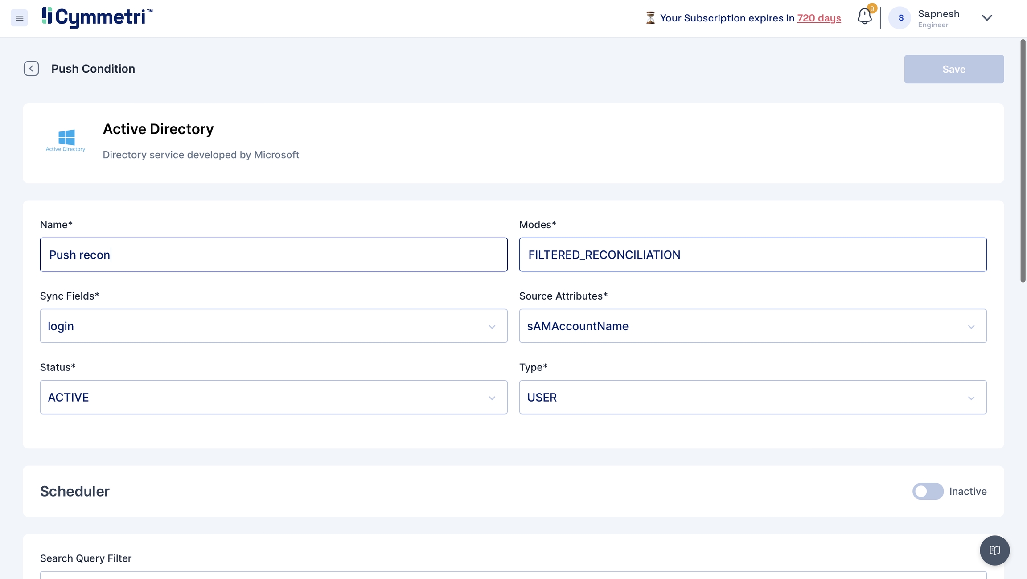Click the Sapnesh profile avatar
This screenshot has height=579, width=1027.
coord(900,18)
